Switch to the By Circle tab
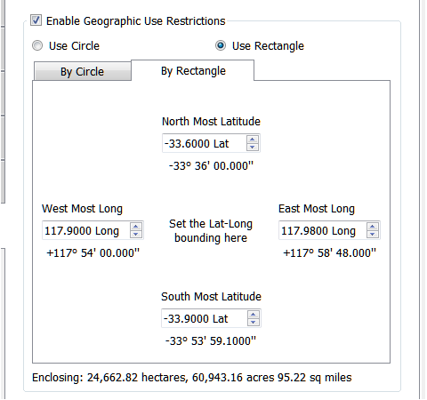427x400 pixels. pyautogui.click(x=83, y=71)
